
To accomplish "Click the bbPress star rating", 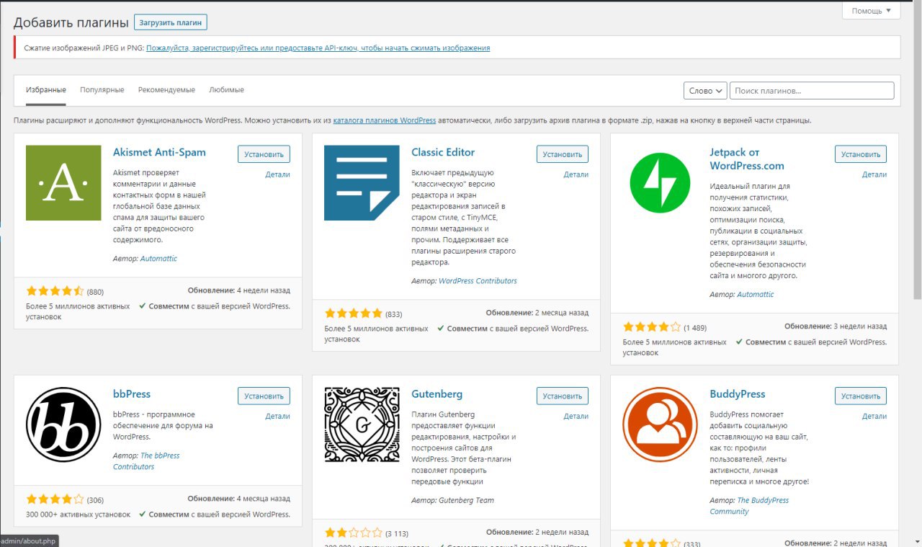I will click(55, 499).
